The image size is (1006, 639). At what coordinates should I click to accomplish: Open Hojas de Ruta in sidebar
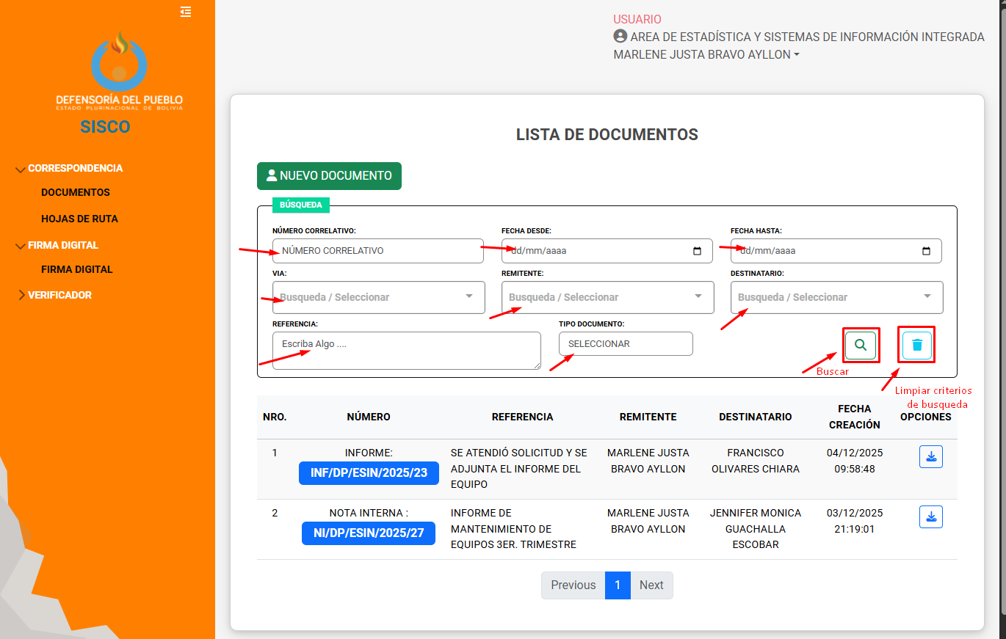click(79, 219)
